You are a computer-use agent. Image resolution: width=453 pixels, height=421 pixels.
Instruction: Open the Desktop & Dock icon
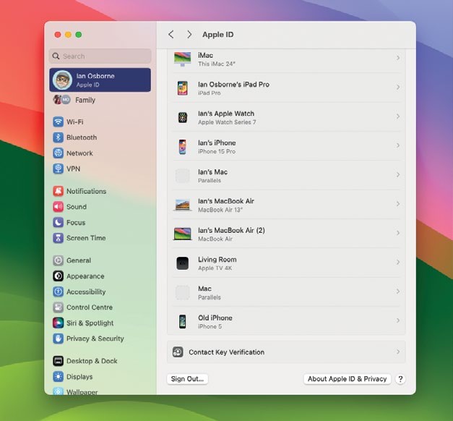pos(58,361)
